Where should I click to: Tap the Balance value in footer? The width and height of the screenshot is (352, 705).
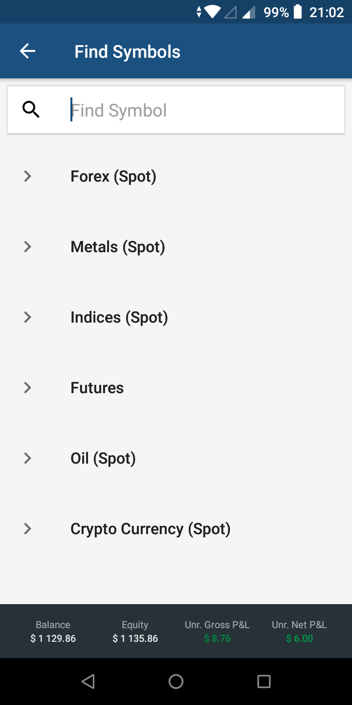(x=53, y=638)
